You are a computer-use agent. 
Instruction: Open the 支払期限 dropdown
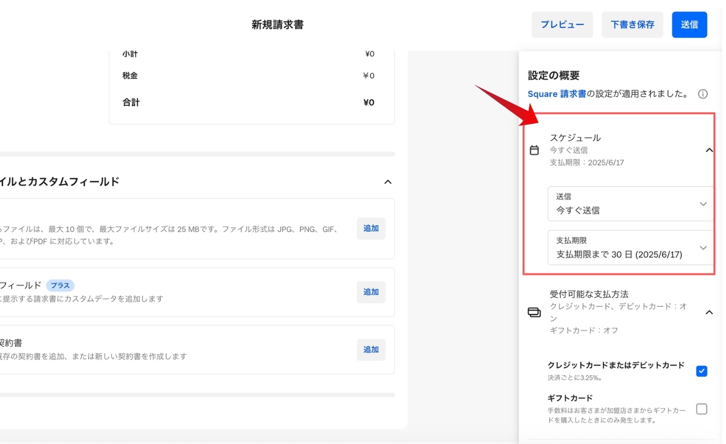tap(631, 248)
